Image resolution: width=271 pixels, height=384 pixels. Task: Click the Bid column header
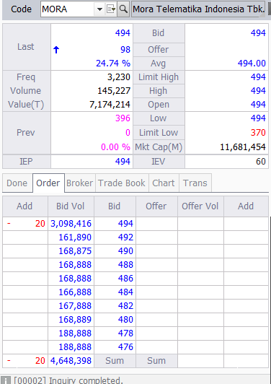coord(115,206)
